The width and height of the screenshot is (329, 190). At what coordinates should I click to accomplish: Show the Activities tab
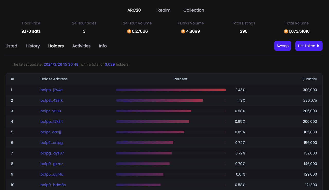tap(81, 46)
